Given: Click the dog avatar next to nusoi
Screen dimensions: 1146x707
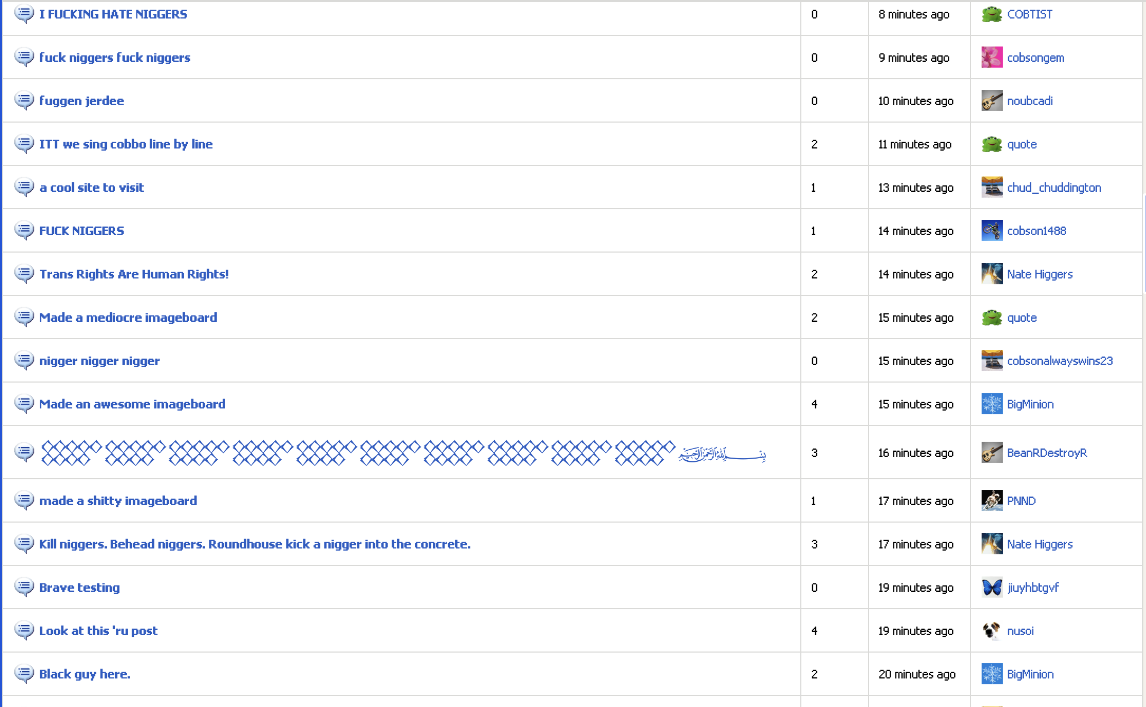Looking at the screenshot, I should pyautogui.click(x=992, y=630).
